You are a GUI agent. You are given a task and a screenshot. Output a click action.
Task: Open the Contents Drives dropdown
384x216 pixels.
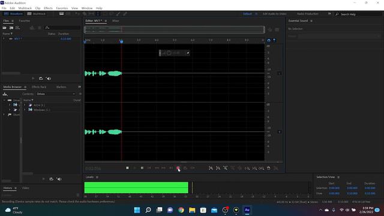click(x=56, y=94)
